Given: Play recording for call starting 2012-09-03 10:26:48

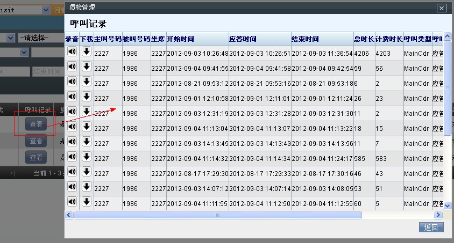Looking at the screenshot, I should (72, 52).
